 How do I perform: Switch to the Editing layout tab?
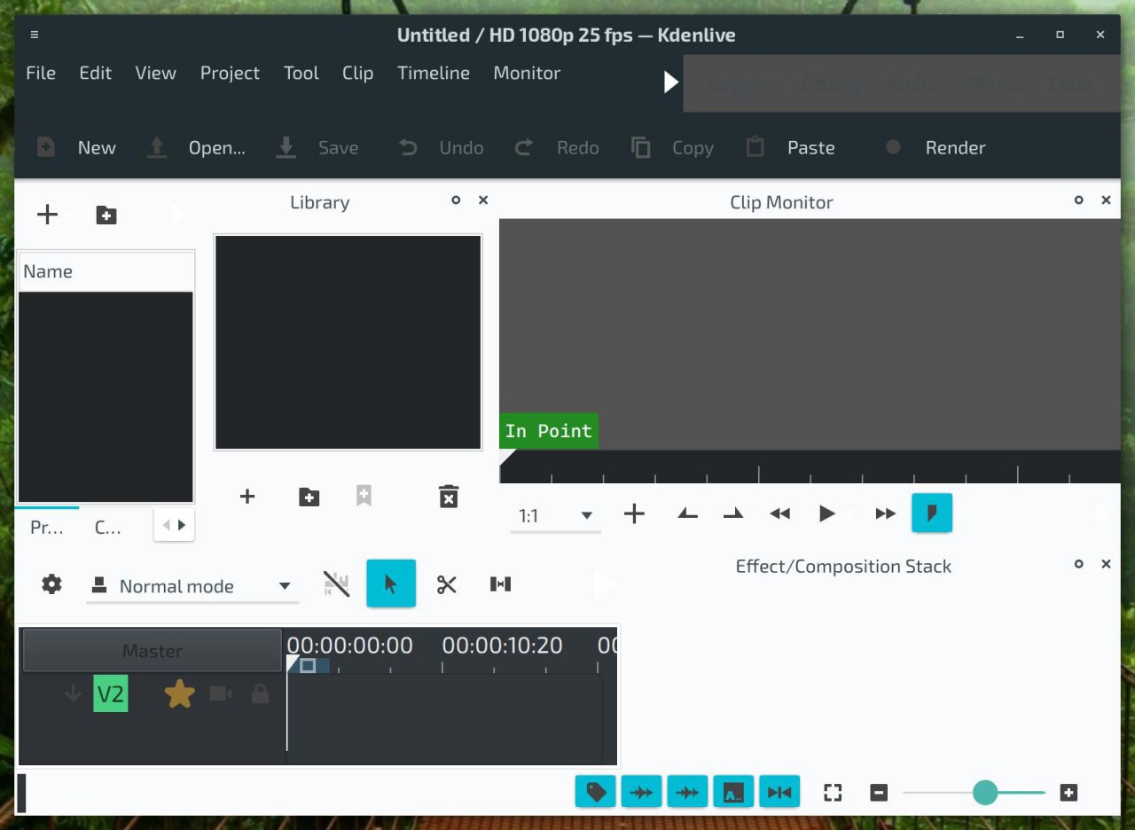coord(833,84)
